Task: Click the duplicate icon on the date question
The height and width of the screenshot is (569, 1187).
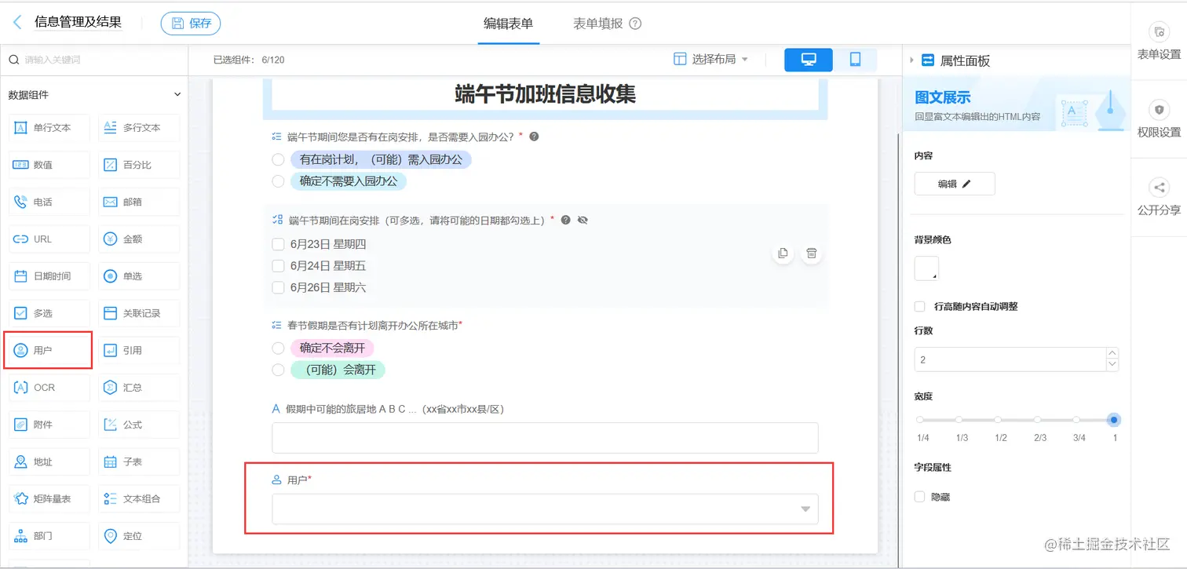Action: tap(783, 253)
